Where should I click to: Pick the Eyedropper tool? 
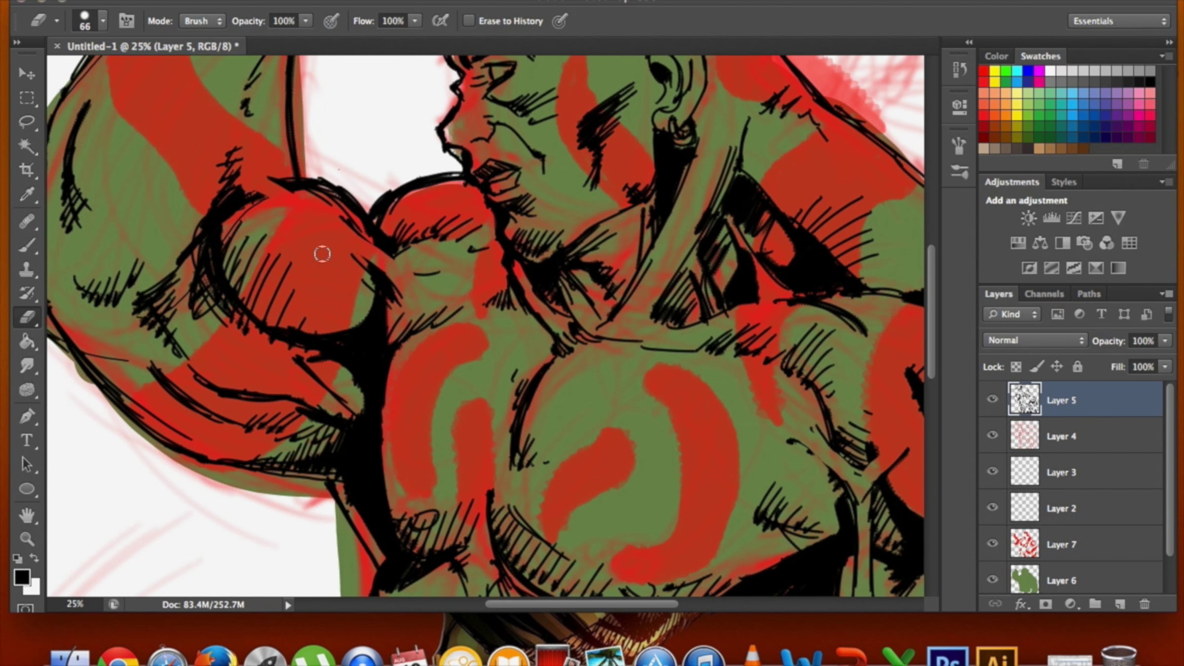pos(26,195)
